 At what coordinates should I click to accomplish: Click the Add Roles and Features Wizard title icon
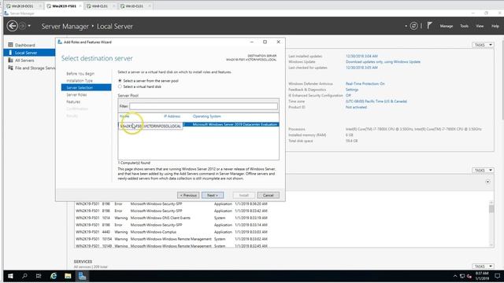tap(60, 42)
